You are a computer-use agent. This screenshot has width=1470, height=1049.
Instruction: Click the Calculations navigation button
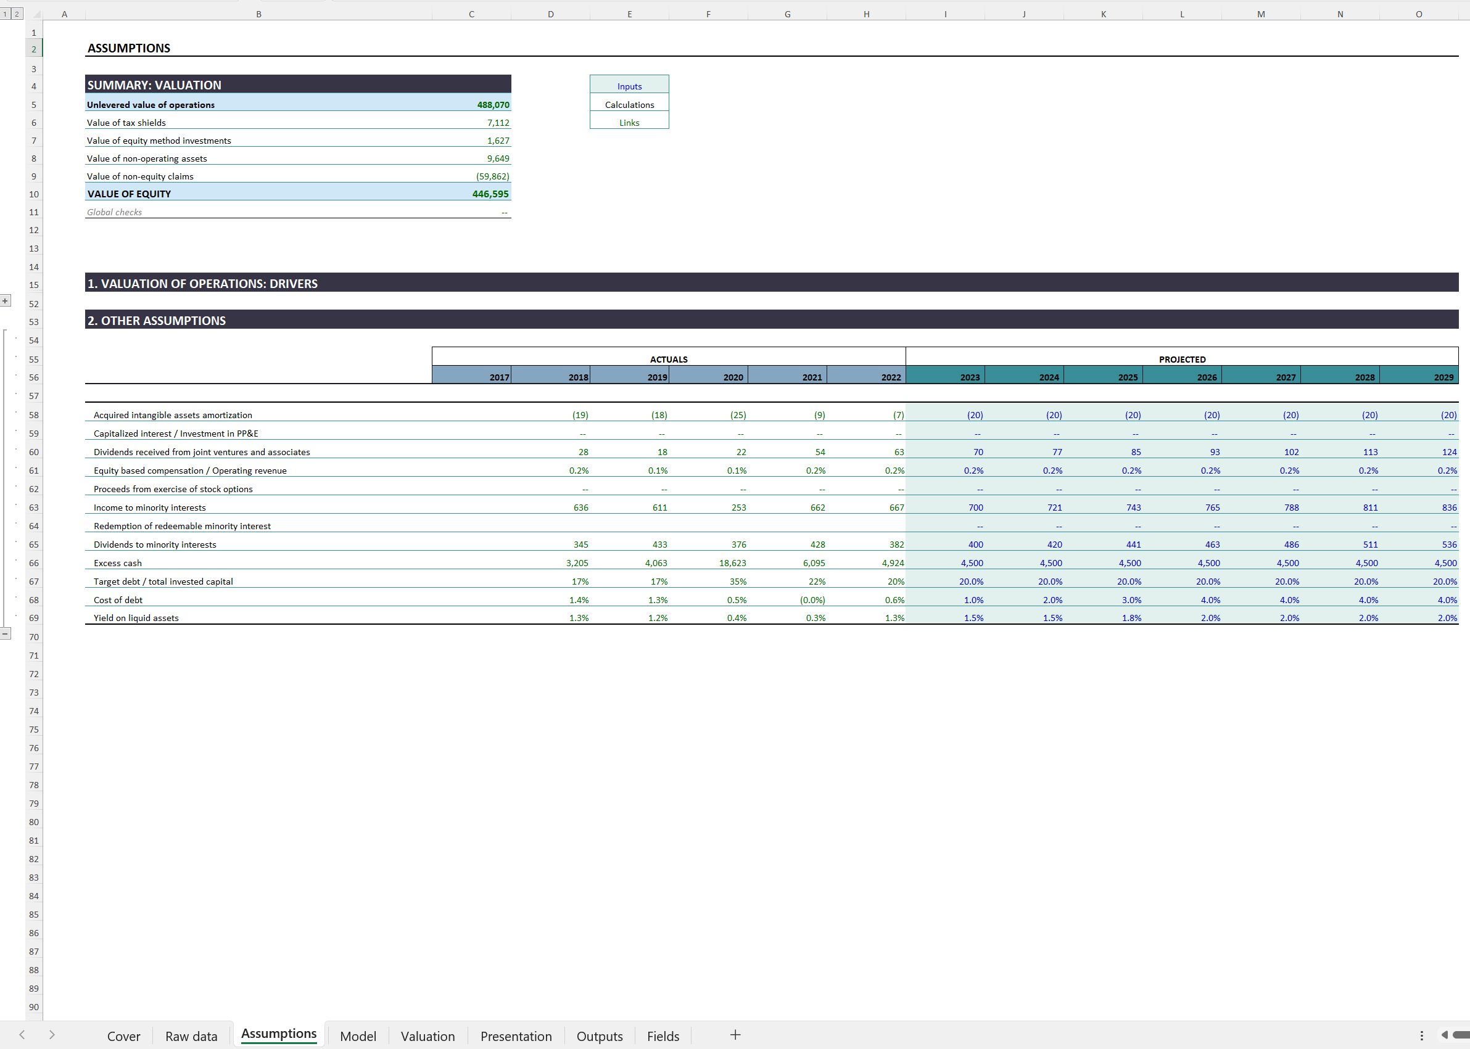(x=629, y=104)
